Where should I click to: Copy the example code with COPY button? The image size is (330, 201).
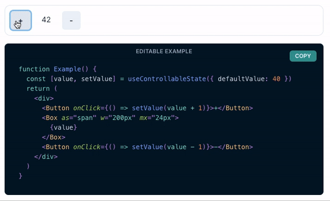[303, 56]
